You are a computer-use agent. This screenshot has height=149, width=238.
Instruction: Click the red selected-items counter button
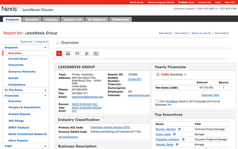(x=59, y=53)
